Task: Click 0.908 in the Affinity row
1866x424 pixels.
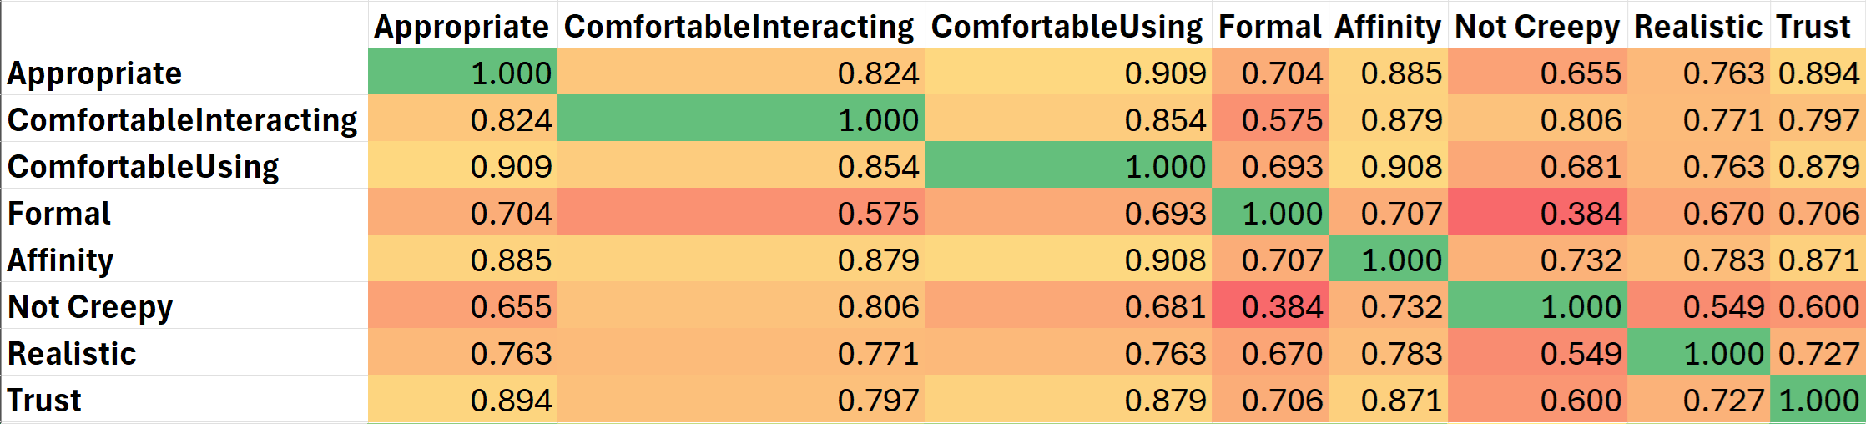Action: click(1165, 260)
